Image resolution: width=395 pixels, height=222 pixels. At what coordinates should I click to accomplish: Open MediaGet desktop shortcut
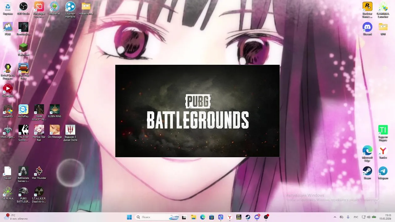(55, 9)
